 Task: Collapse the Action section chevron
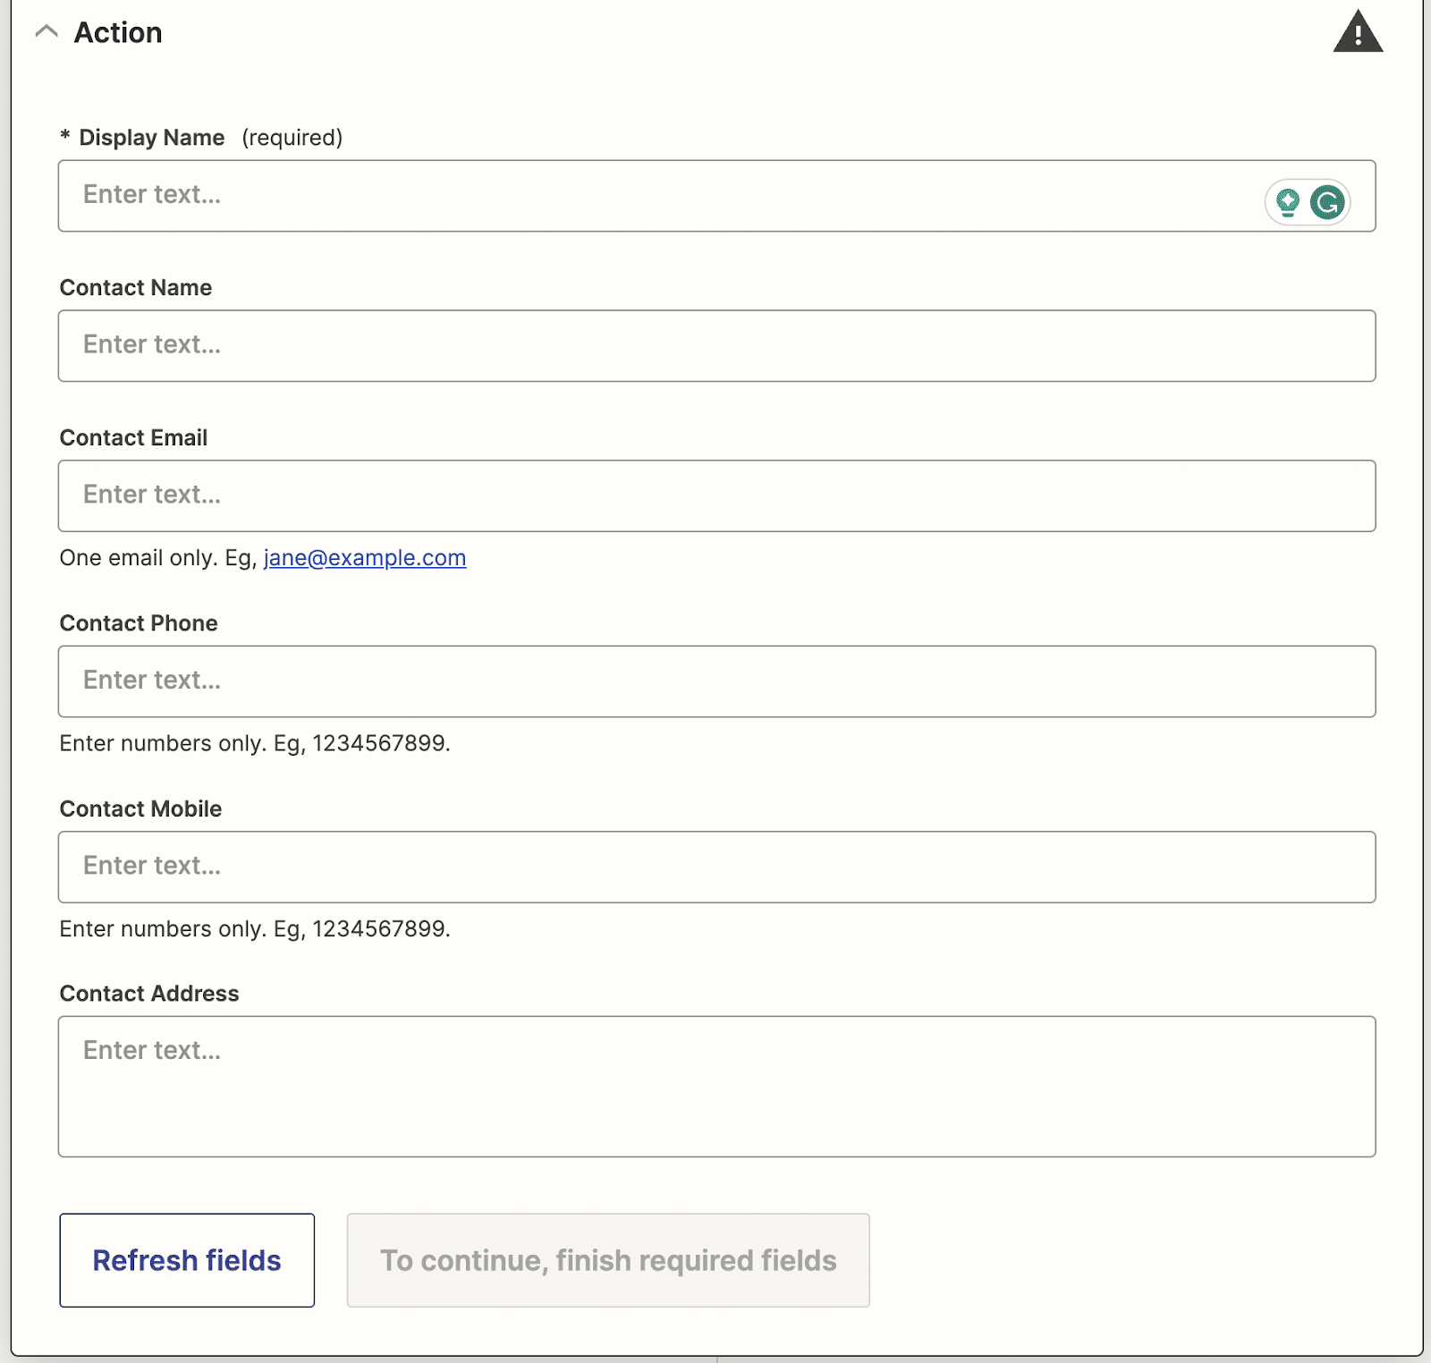click(47, 32)
